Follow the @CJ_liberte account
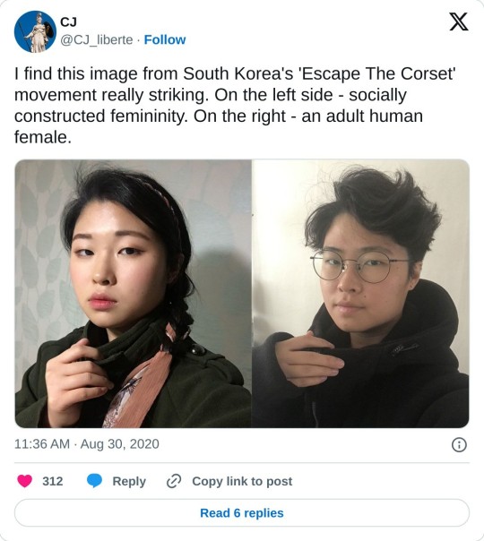The height and width of the screenshot is (541, 484). click(165, 39)
